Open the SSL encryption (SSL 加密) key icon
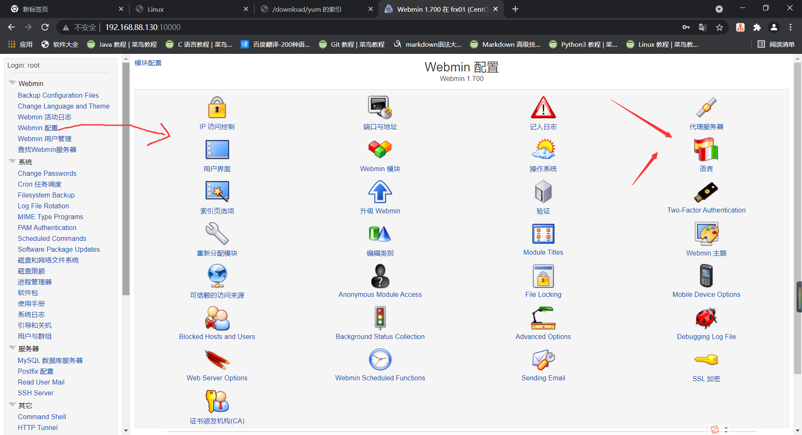The height and width of the screenshot is (435, 802). [x=706, y=359]
